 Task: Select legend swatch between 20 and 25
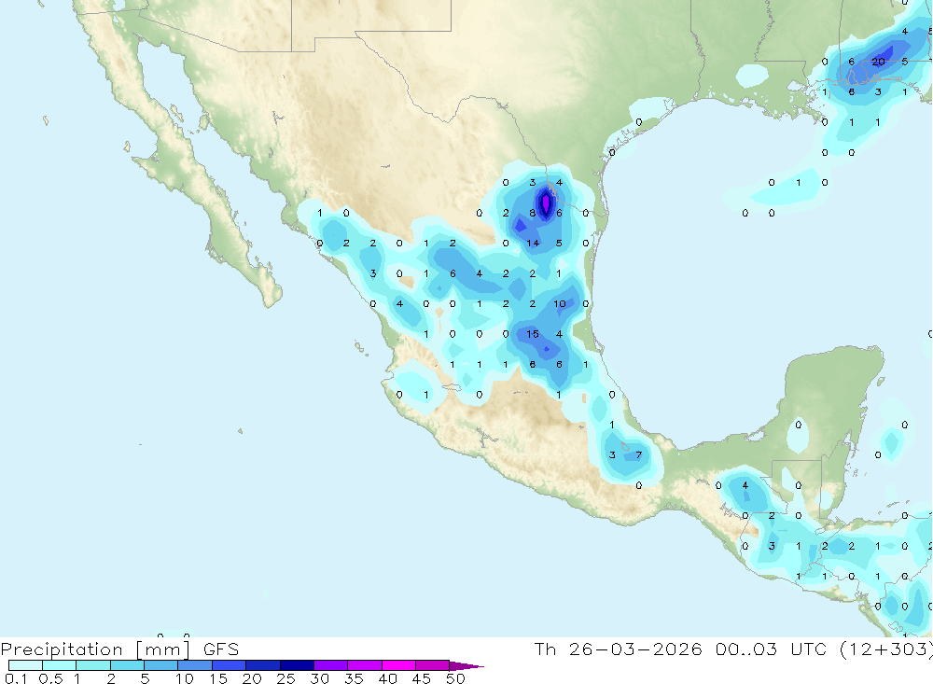pyautogui.click(x=262, y=665)
